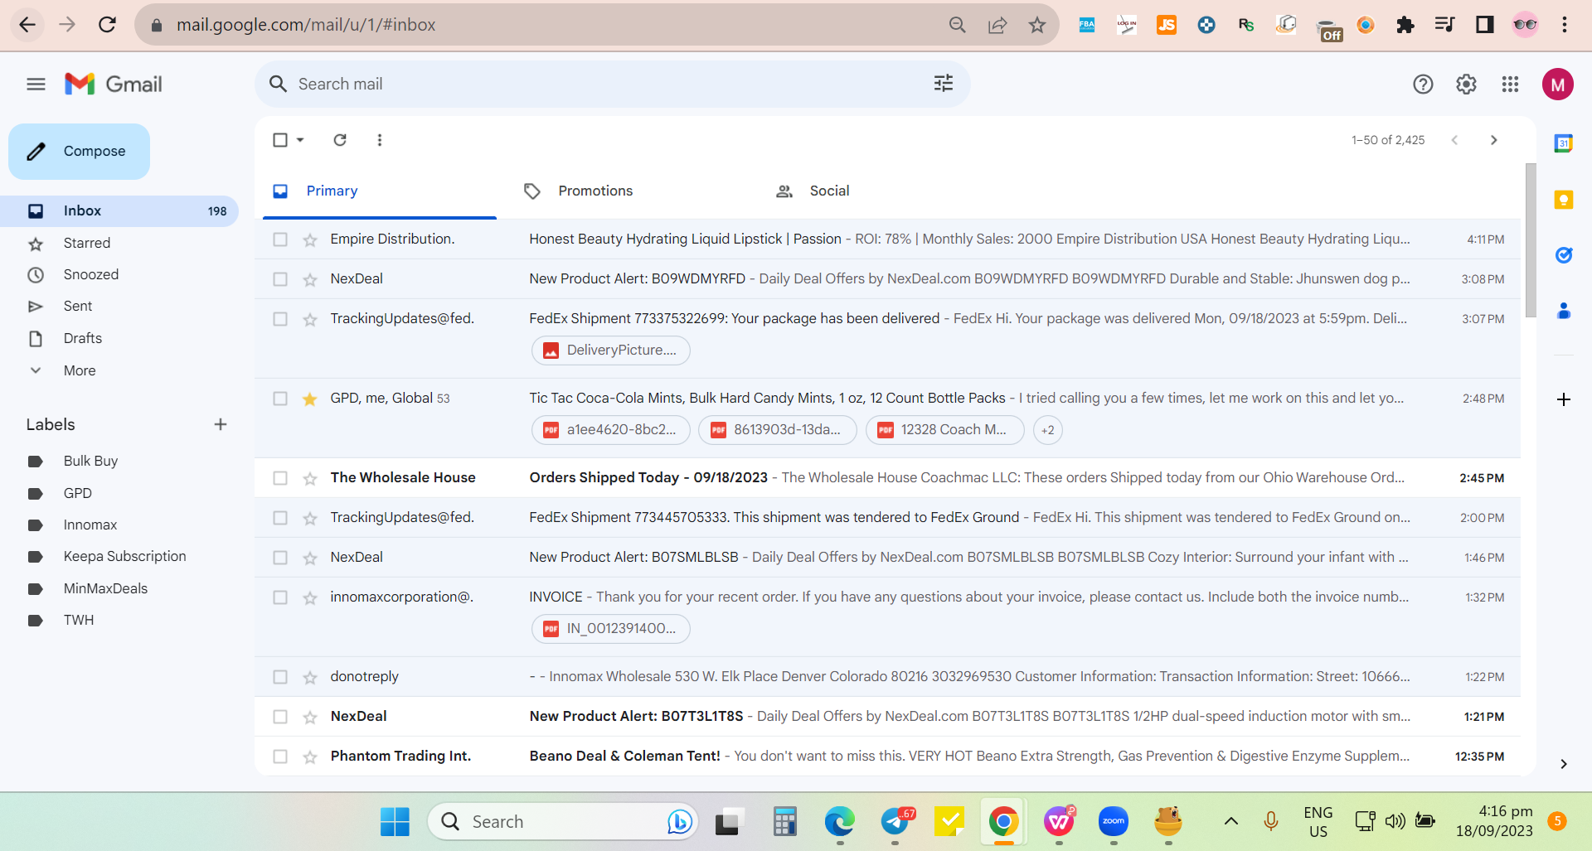Open the Google apps grid
The height and width of the screenshot is (851, 1592).
(x=1510, y=84)
